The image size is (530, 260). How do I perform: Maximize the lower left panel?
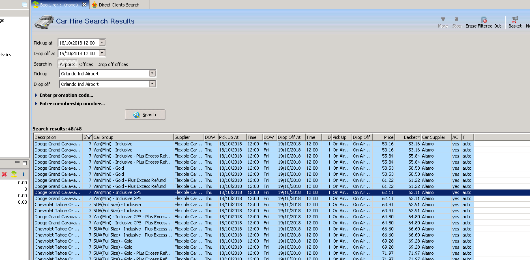[24, 163]
